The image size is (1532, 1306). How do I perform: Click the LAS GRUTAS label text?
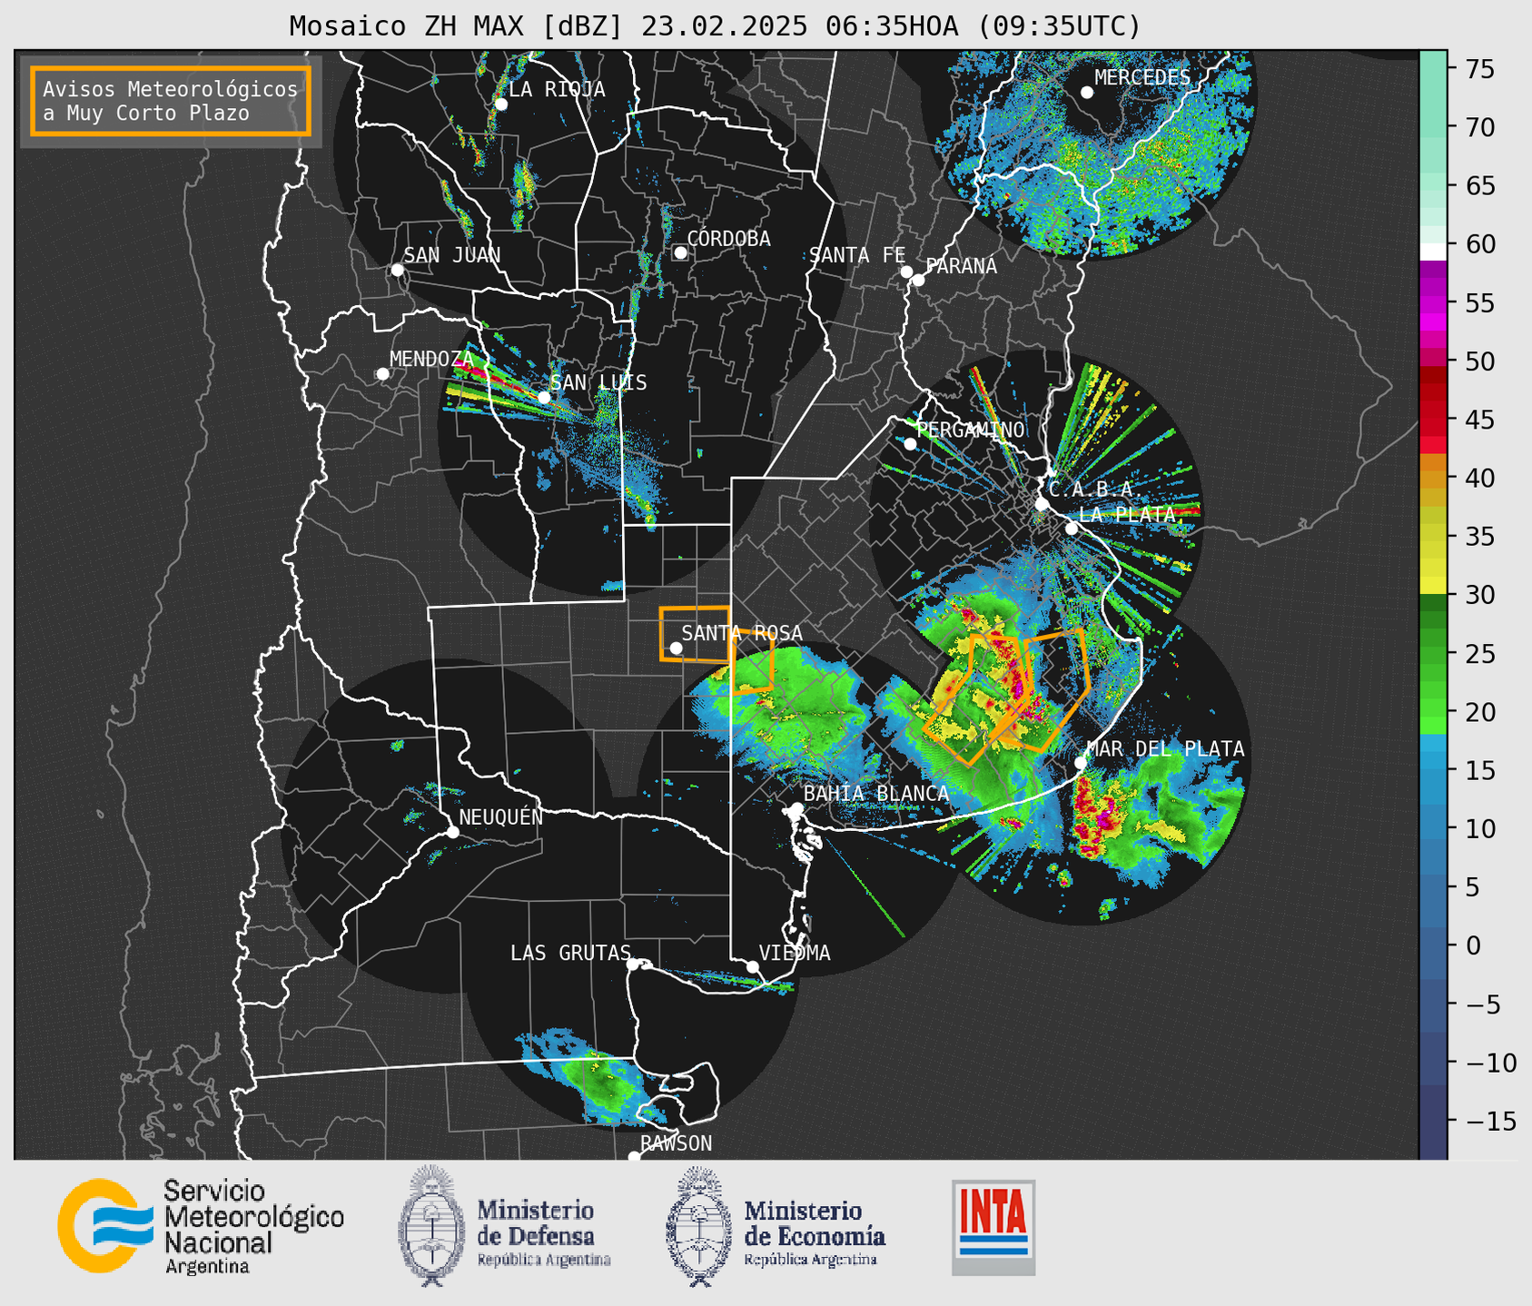[x=570, y=953]
